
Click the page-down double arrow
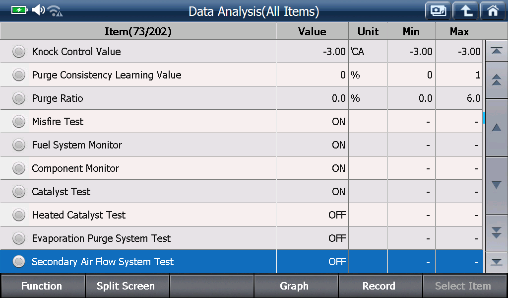pos(496,233)
